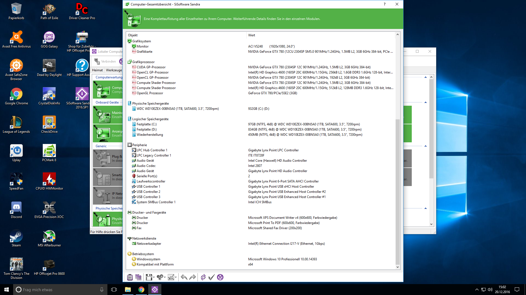Click the options settings icon in Sandra toolbar
The width and height of the screenshot is (526, 295).
(x=130, y=277)
